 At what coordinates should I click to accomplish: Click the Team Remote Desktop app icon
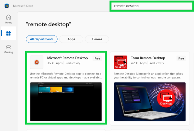click(x=120, y=62)
